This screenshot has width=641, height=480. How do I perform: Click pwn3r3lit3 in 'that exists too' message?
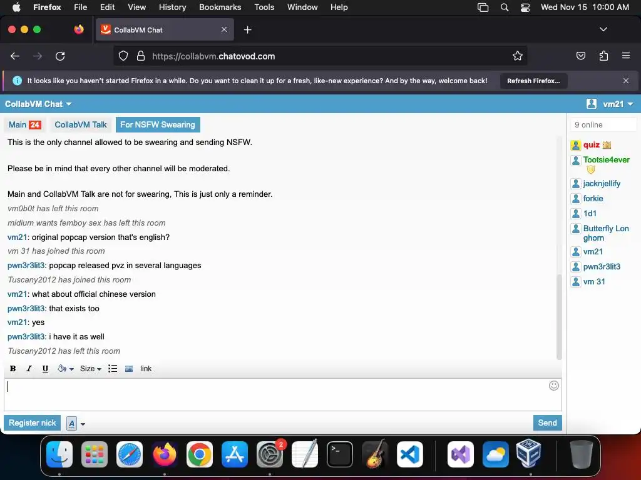pos(26,309)
